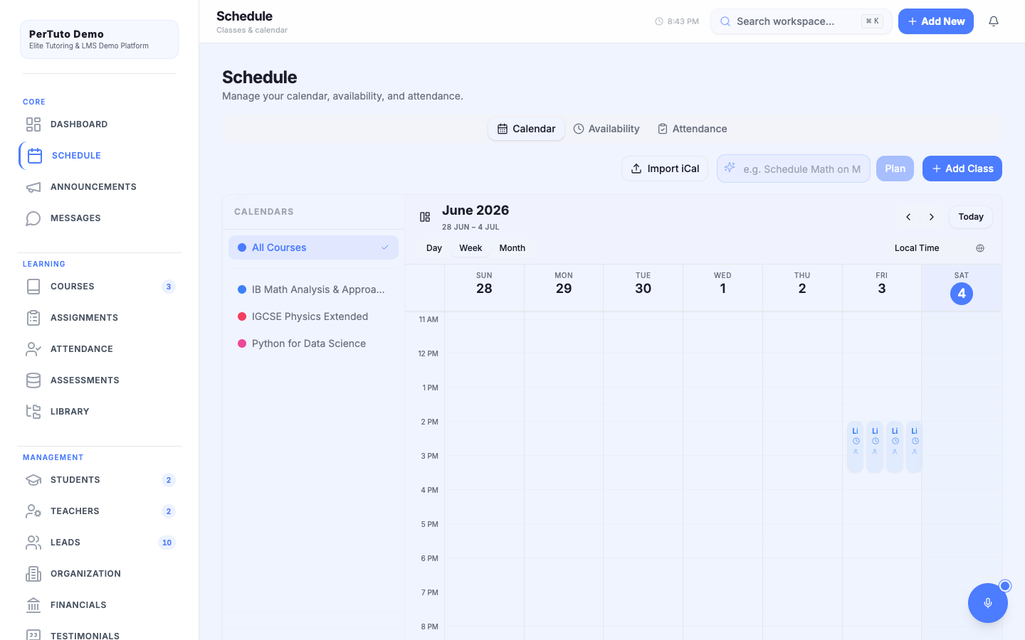Toggle the calendars panel layout icon
1025x640 pixels.
[x=425, y=217]
